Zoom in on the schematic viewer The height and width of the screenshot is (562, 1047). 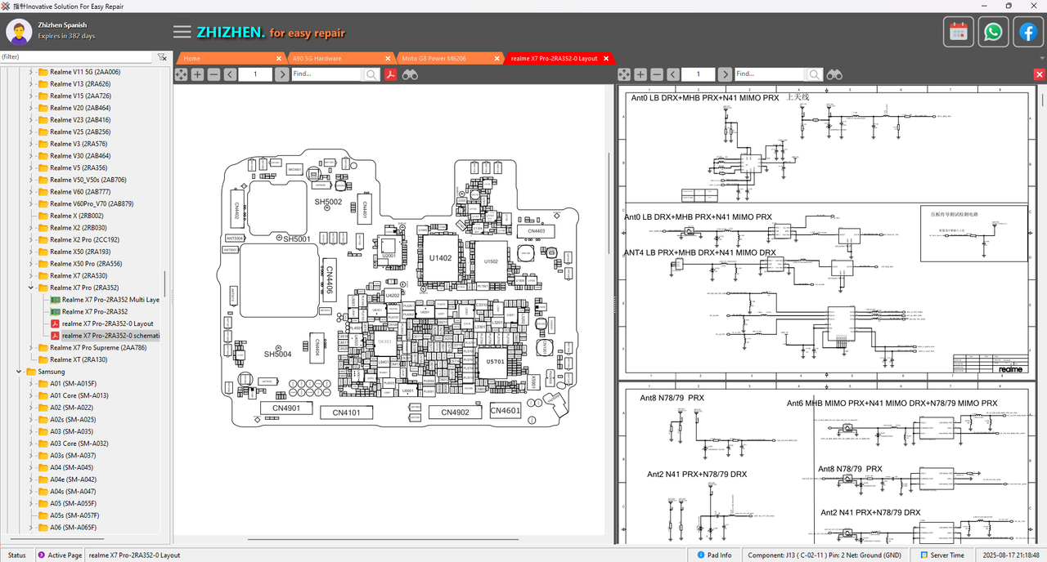(x=640, y=74)
